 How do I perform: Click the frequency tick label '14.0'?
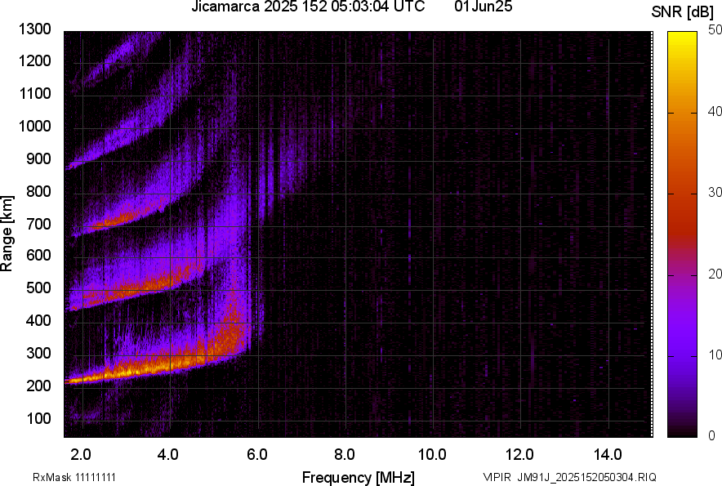(x=608, y=455)
